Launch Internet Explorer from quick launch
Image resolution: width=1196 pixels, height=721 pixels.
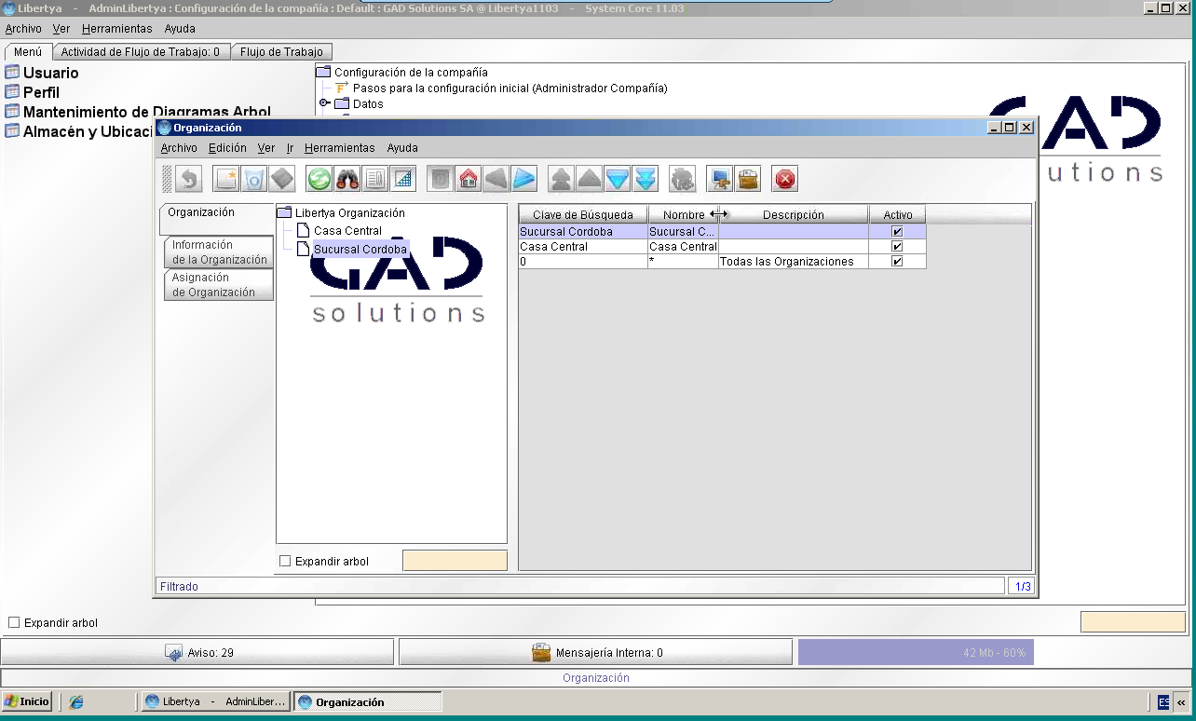tap(76, 701)
